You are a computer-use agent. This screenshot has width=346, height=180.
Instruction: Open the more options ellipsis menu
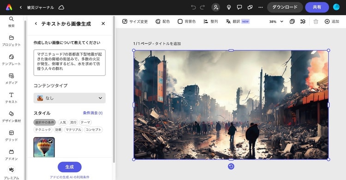click(261, 7)
